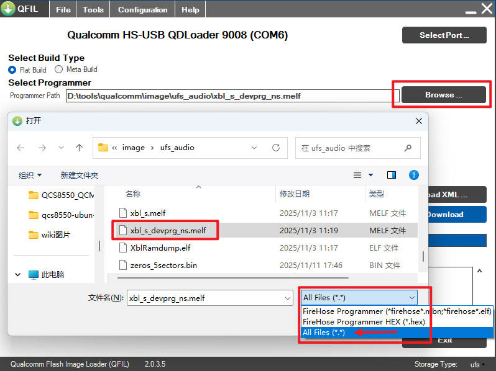Click the back navigation arrow in file dialog

pyautogui.click(x=21, y=148)
